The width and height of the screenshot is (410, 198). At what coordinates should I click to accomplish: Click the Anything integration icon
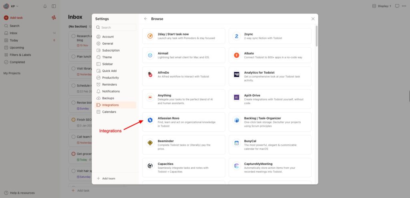pos(150,97)
